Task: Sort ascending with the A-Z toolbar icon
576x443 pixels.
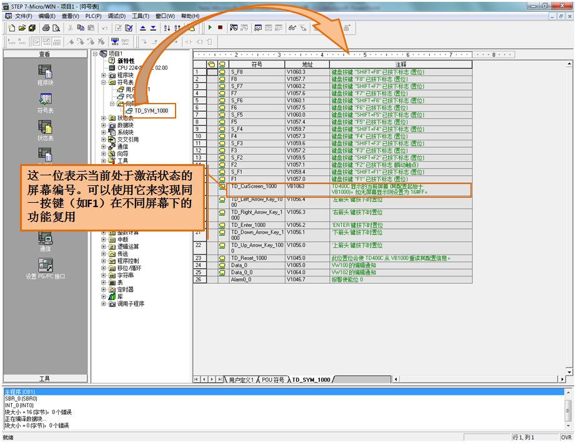Action: point(167,28)
